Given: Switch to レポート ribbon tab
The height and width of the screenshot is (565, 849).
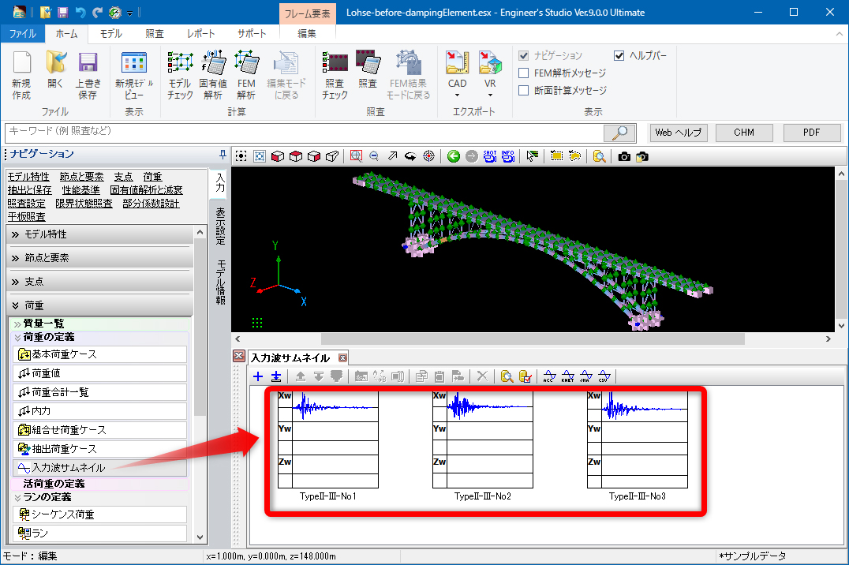Looking at the screenshot, I should 201,34.
